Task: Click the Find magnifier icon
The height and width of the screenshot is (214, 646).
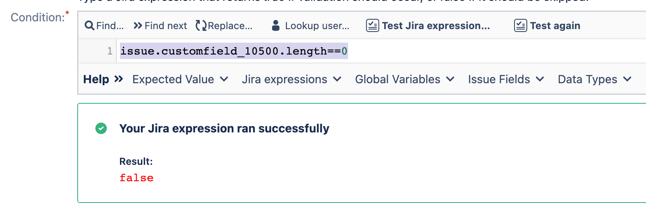Action: click(89, 26)
